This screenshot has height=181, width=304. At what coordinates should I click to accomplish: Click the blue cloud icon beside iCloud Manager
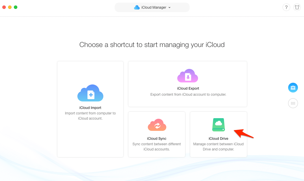click(x=137, y=7)
